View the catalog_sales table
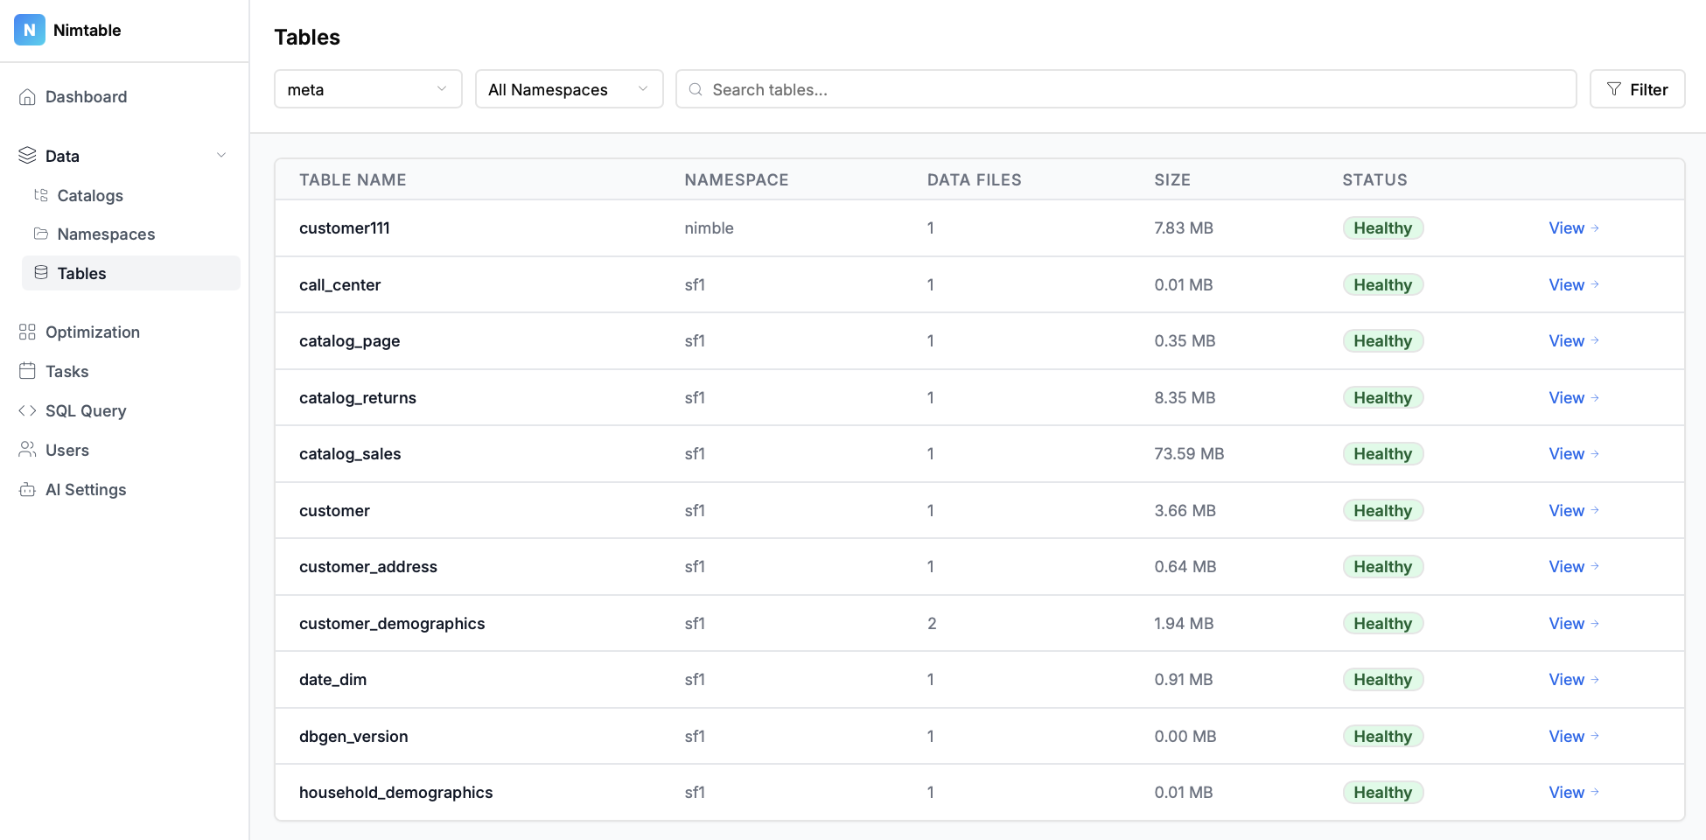This screenshot has height=840, width=1706. click(1572, 453)
